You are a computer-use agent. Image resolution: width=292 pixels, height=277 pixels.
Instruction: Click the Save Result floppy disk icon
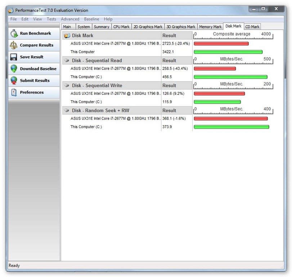(14, 57)
